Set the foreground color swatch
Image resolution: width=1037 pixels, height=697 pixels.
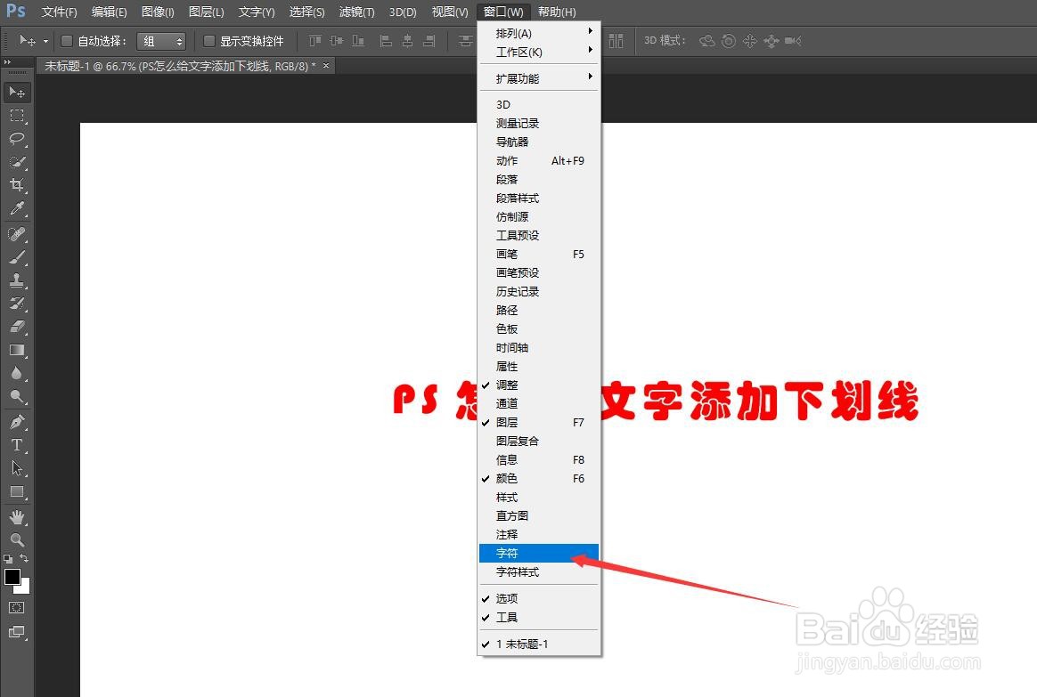coord(12,579)
